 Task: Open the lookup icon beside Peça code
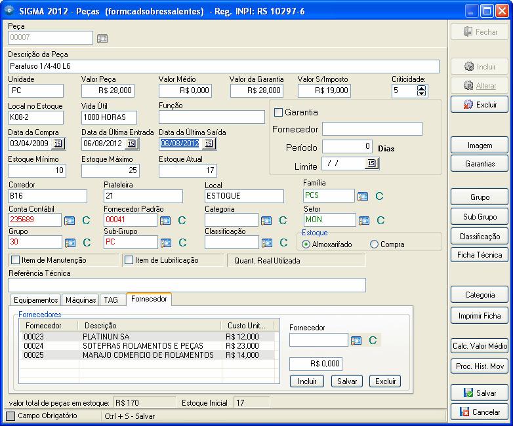[102, 38]
